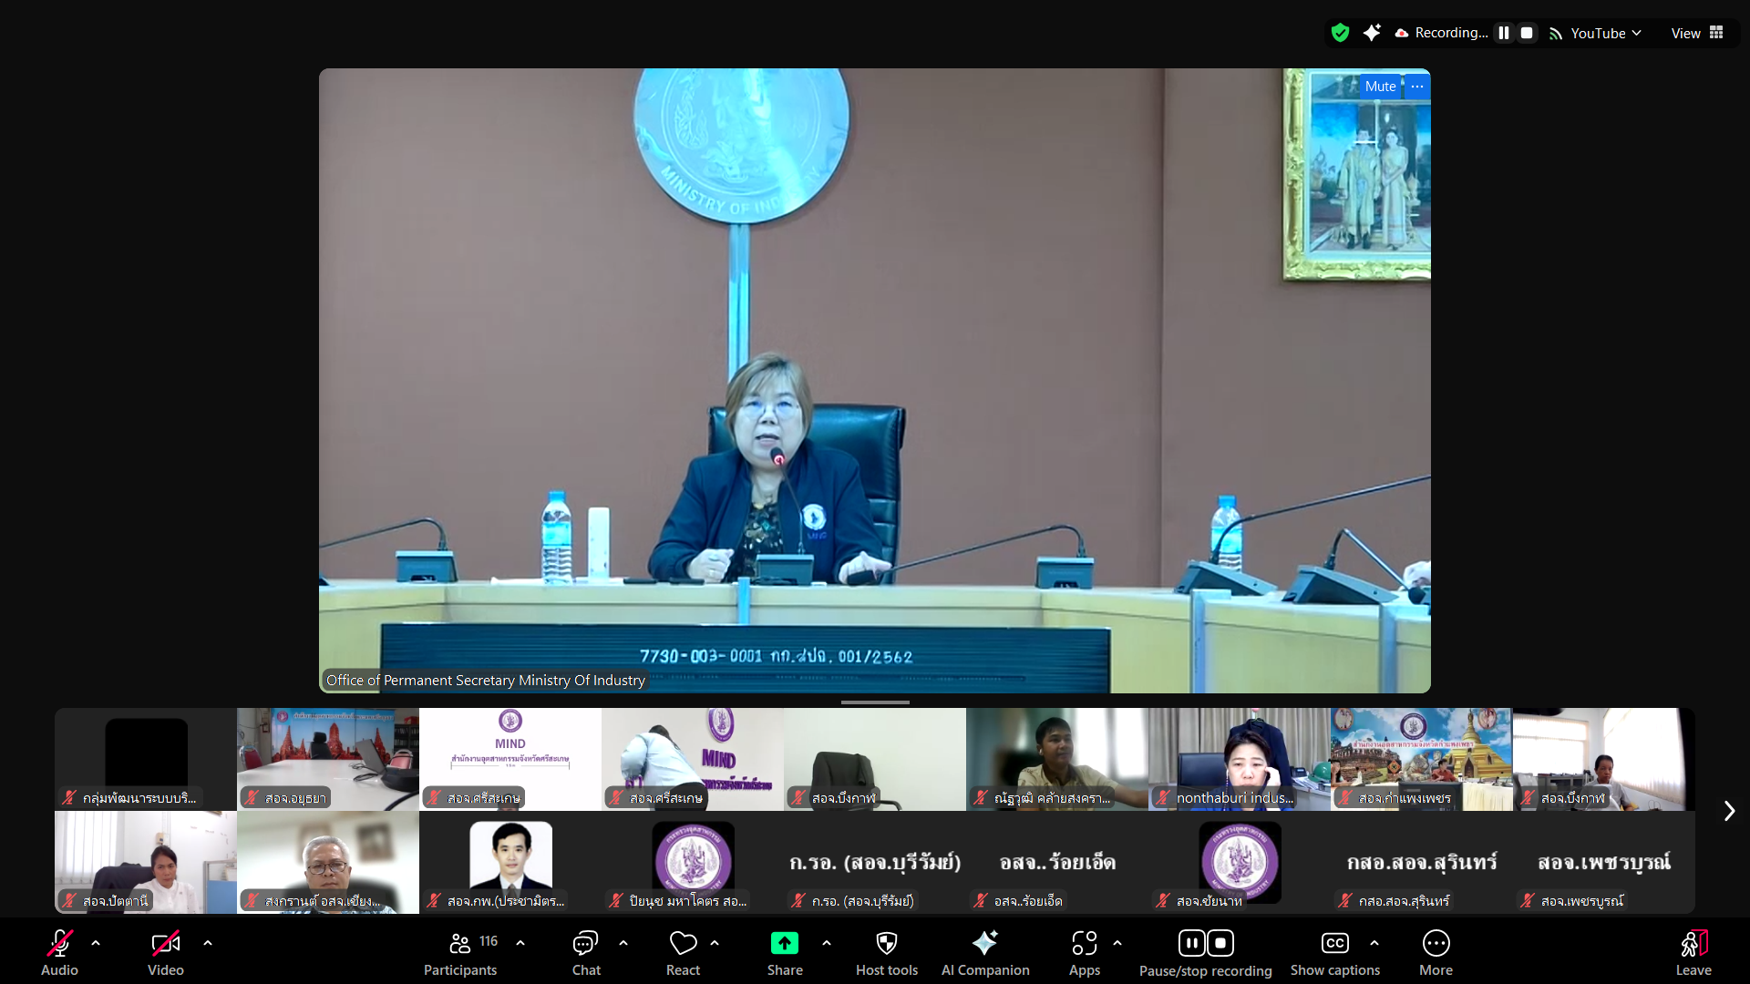Open the Chat panel
Viewport: 1750px width, 984px height.
coord(585,952)
